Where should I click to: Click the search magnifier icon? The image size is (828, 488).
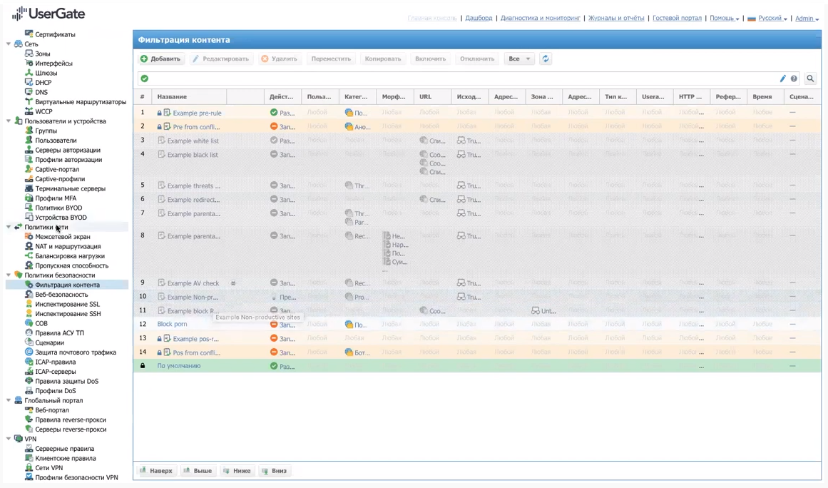pos(810,79)
